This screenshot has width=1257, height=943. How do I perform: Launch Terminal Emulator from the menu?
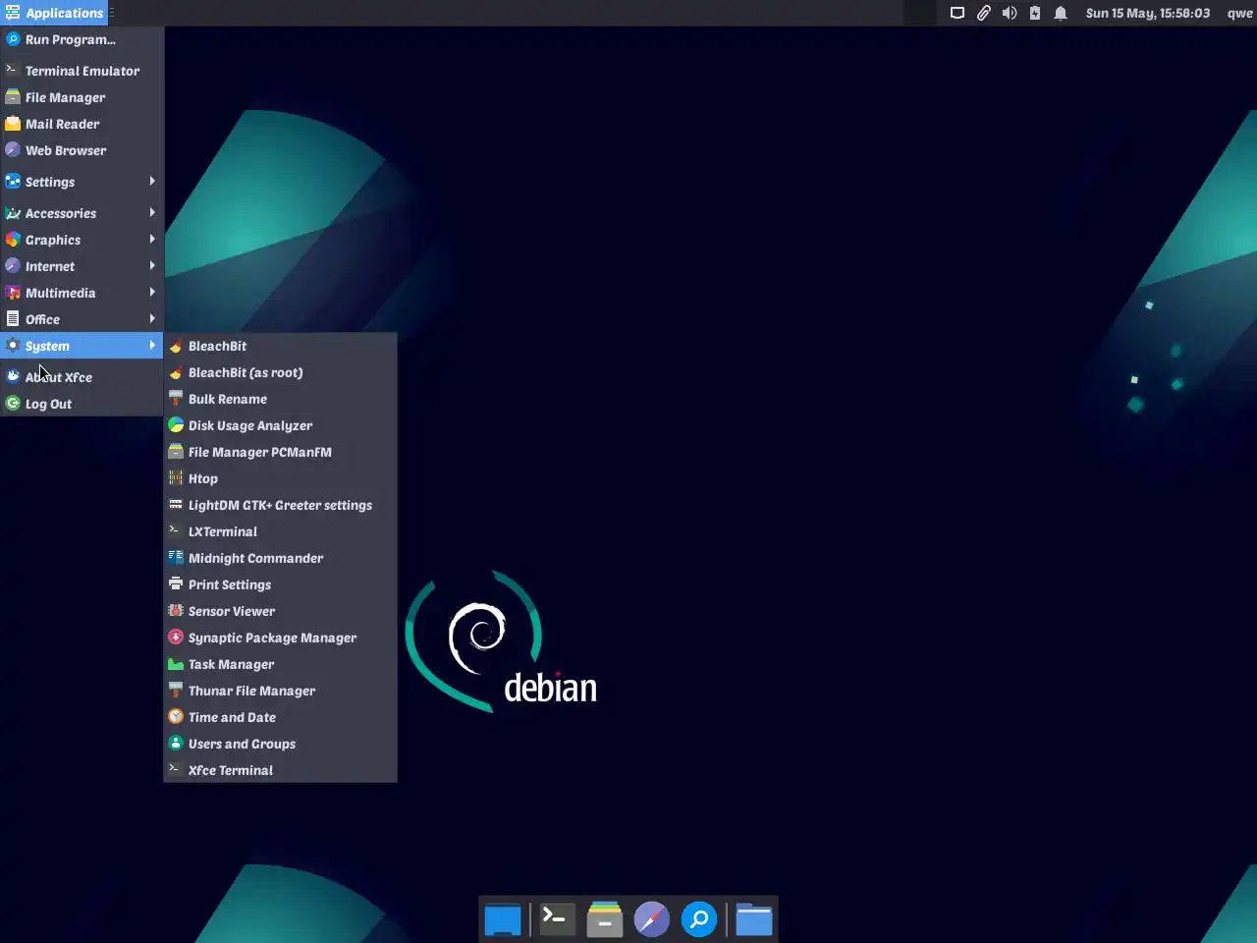point(82,71)
